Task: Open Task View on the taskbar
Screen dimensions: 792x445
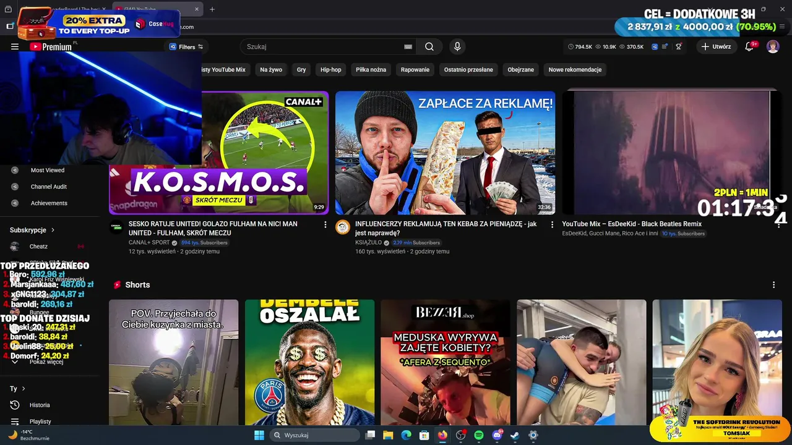Action: point(370,435)
